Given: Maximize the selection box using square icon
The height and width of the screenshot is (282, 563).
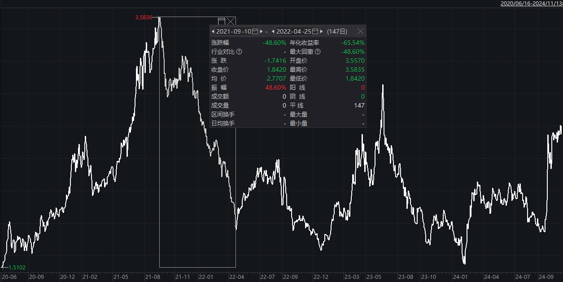Looking at the screenshot, I should click(221, 21).
